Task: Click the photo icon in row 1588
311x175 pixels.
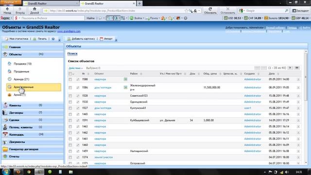Action: click(x=125, y=79)
